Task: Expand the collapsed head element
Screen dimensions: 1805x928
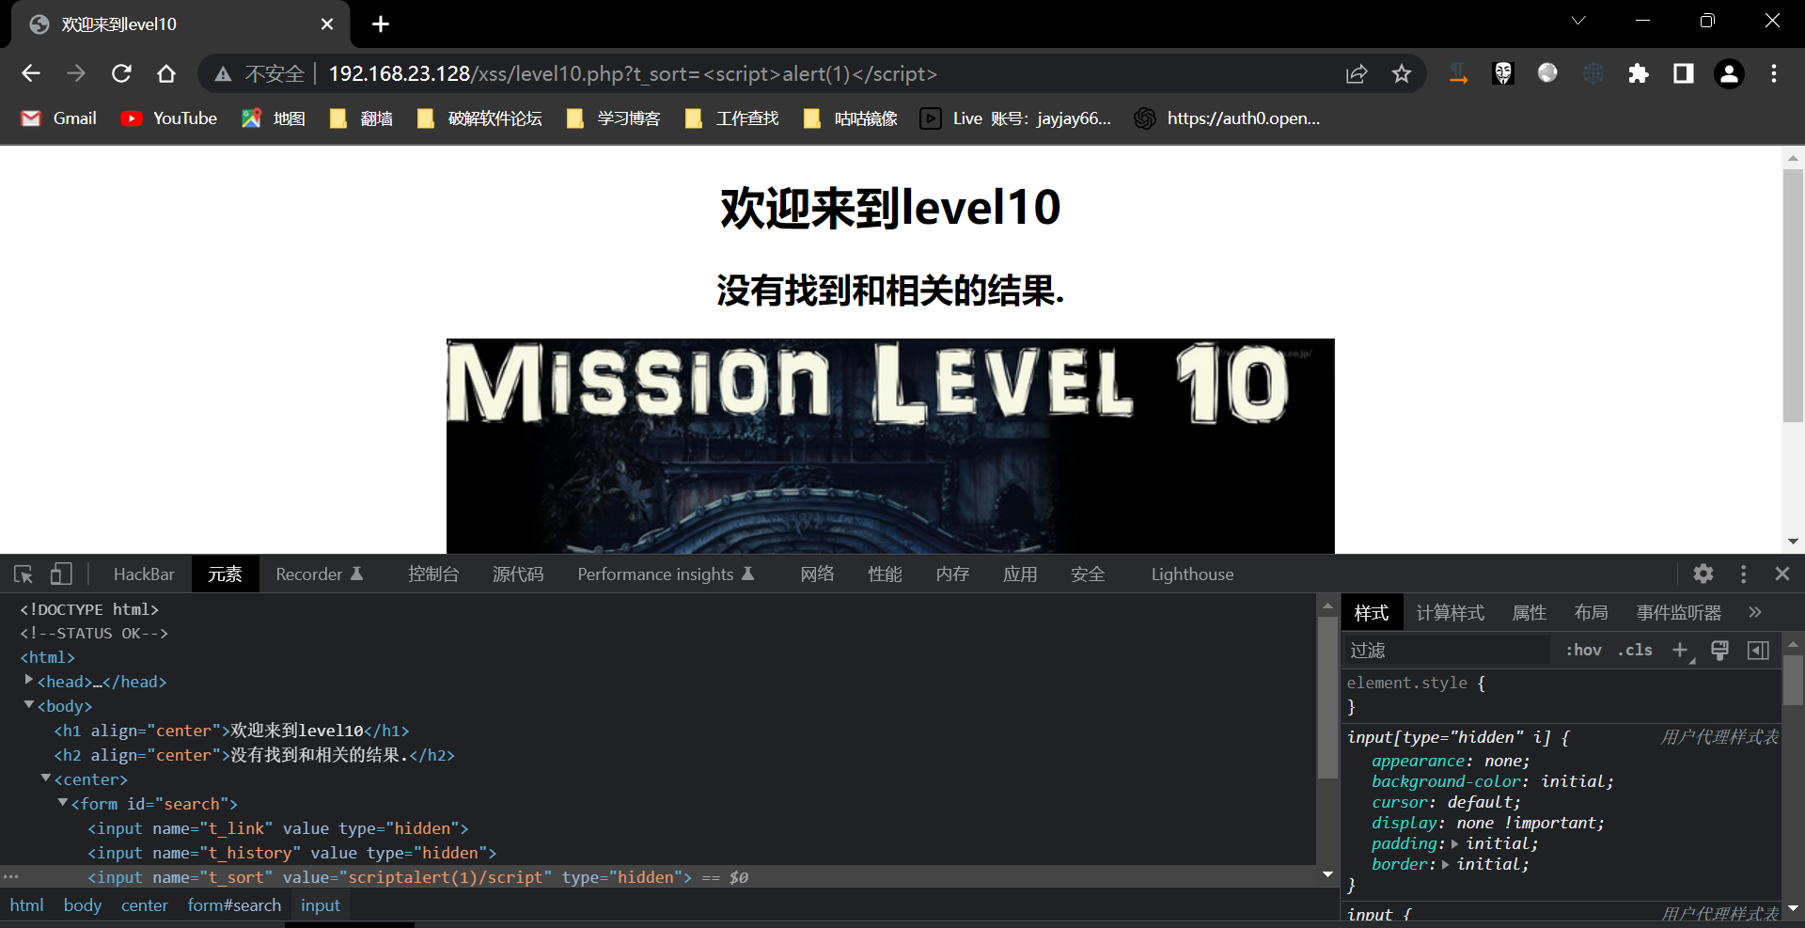Action: [x=29, y=680]
